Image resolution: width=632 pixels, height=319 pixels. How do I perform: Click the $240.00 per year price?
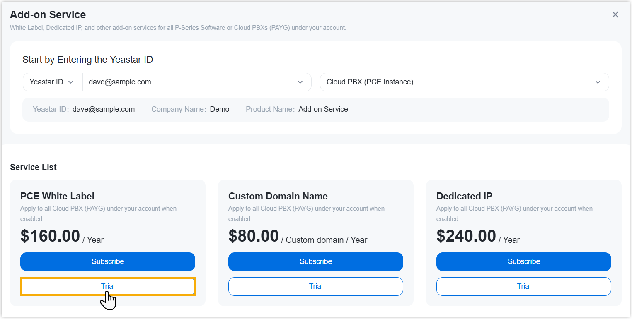[466, 236]
